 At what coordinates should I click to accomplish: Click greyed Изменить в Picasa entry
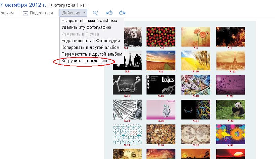click(80, 34)
